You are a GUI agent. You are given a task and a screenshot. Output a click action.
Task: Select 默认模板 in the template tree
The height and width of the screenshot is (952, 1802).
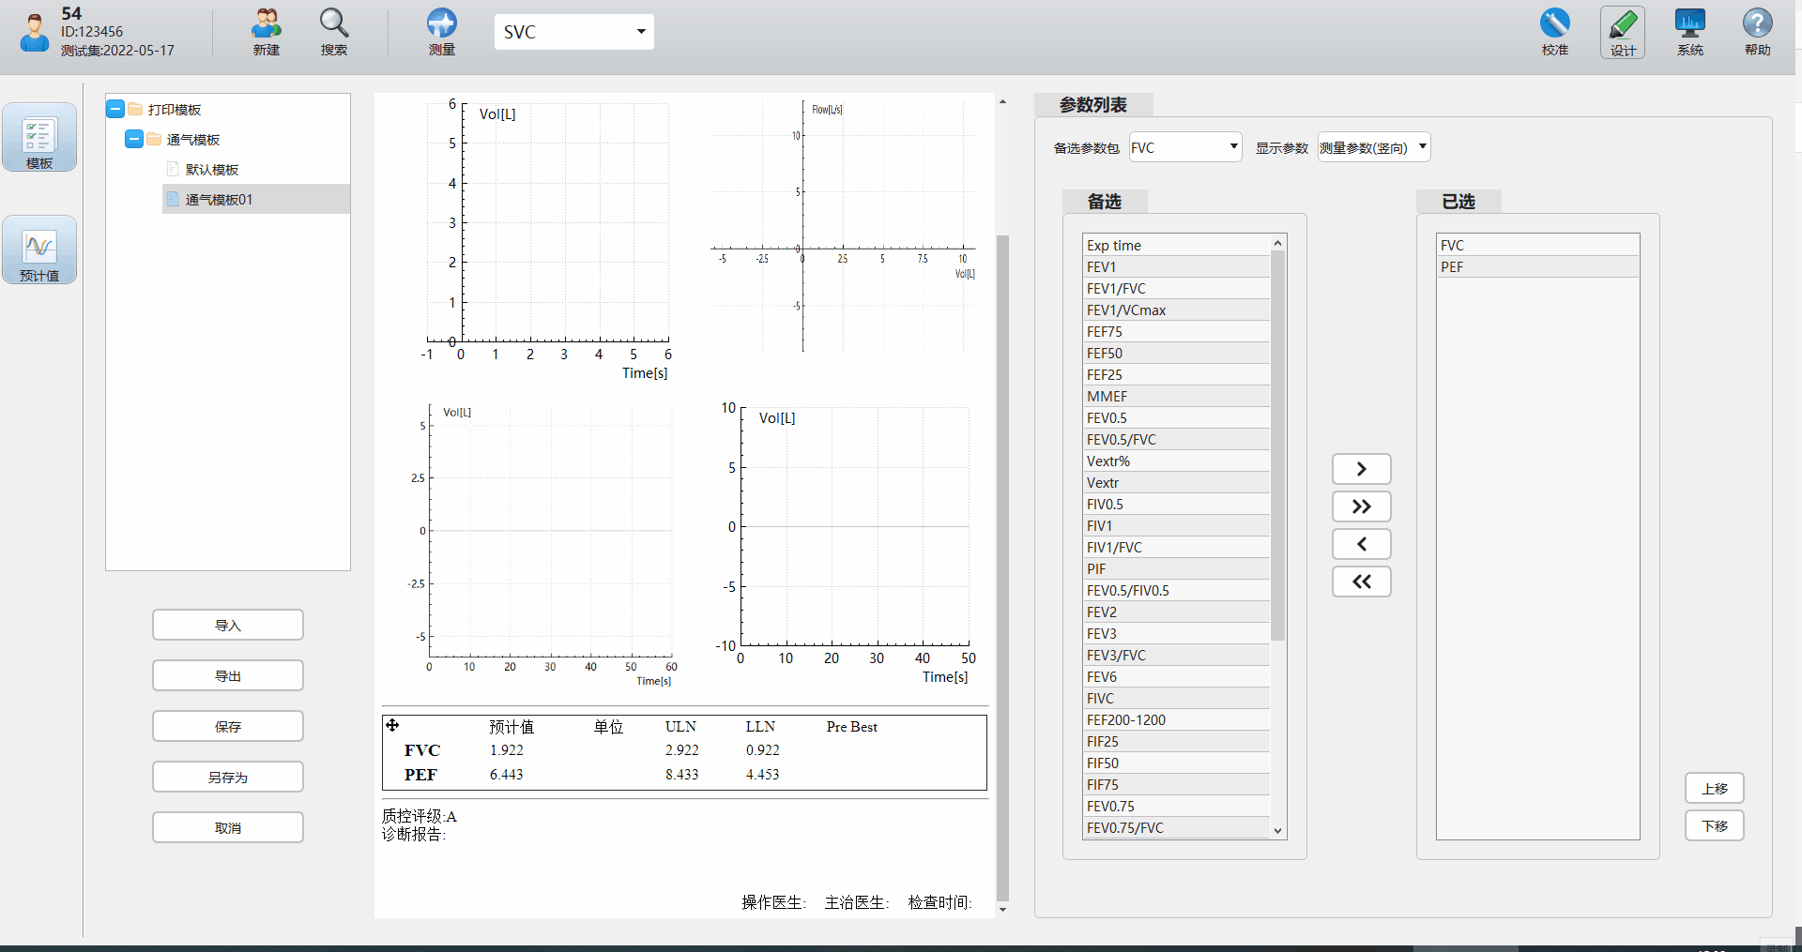212,170
